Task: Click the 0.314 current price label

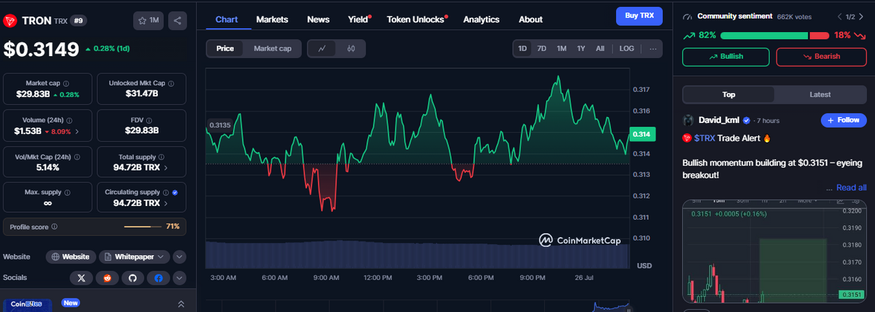Action: (x=643, y=134)
